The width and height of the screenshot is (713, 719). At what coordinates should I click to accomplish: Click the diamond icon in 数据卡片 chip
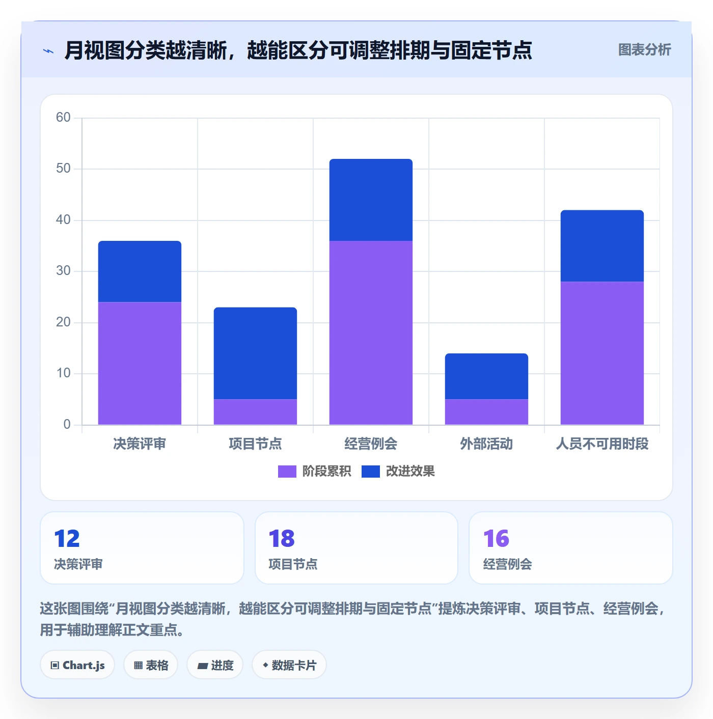pos(265,665)
